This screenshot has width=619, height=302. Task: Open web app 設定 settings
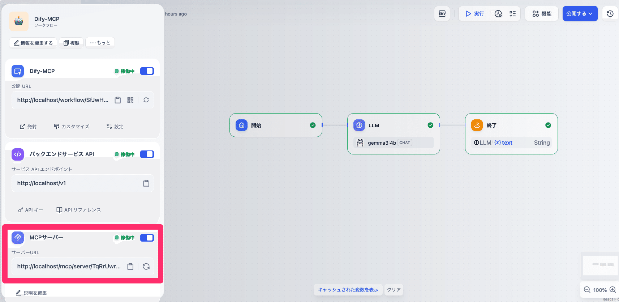coord(115,127)
